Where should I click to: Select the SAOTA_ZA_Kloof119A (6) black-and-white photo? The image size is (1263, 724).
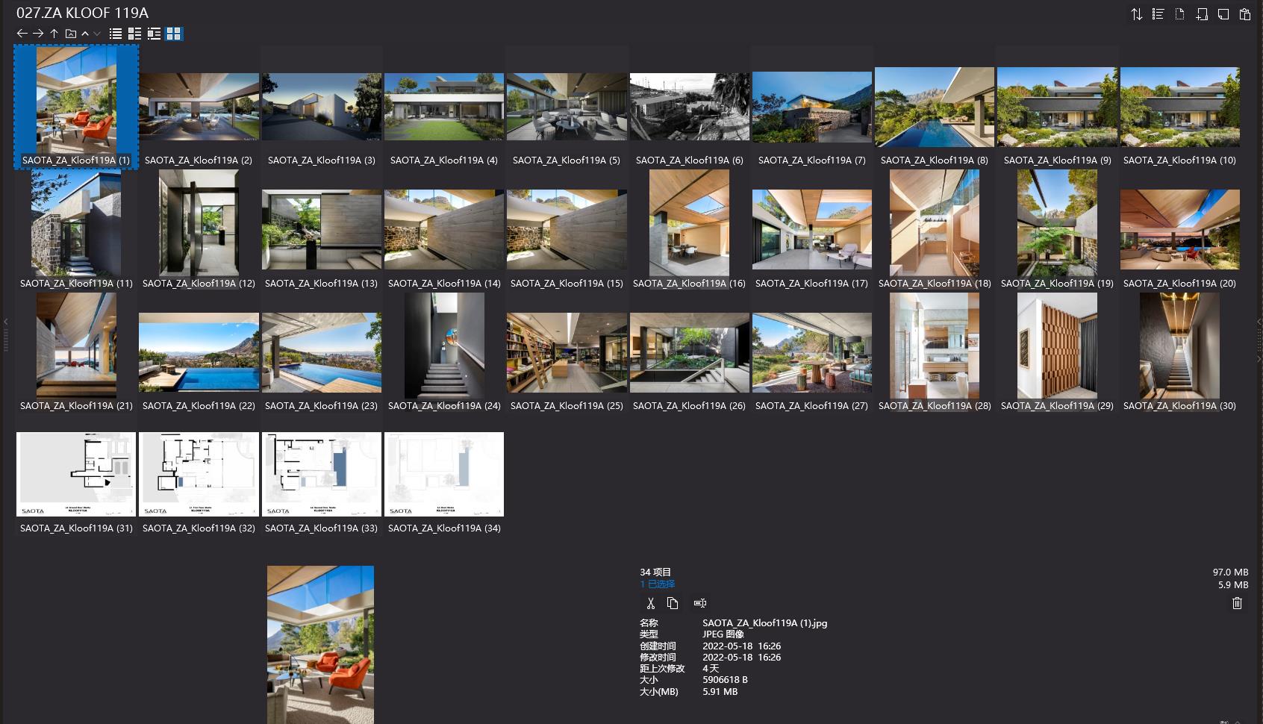point(689,106)
